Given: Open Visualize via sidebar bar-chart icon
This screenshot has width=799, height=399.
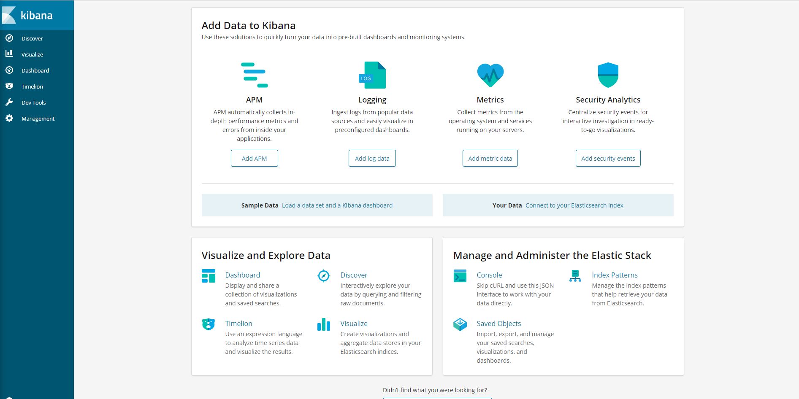Looking at the screenshot, I should 9,54.
